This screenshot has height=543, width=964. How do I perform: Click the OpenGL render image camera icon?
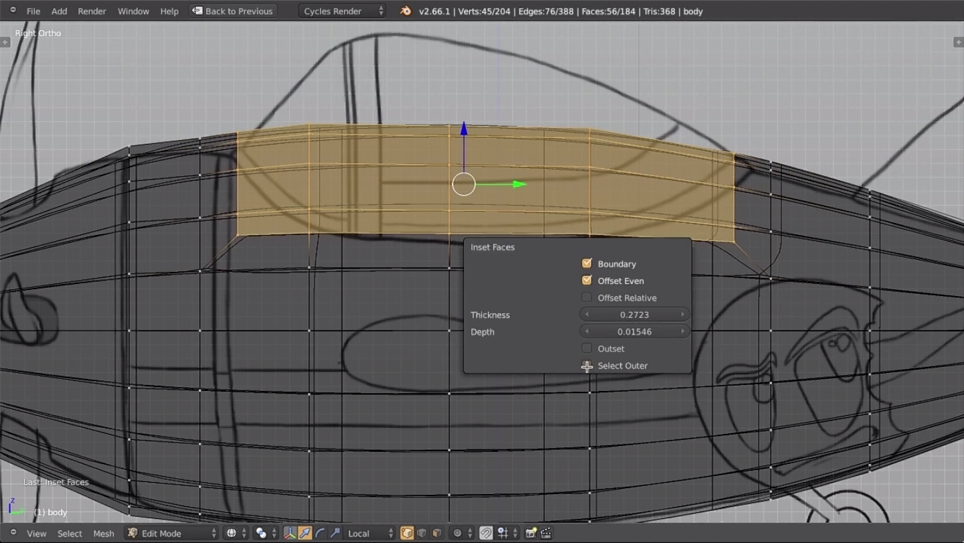[531, 533]
